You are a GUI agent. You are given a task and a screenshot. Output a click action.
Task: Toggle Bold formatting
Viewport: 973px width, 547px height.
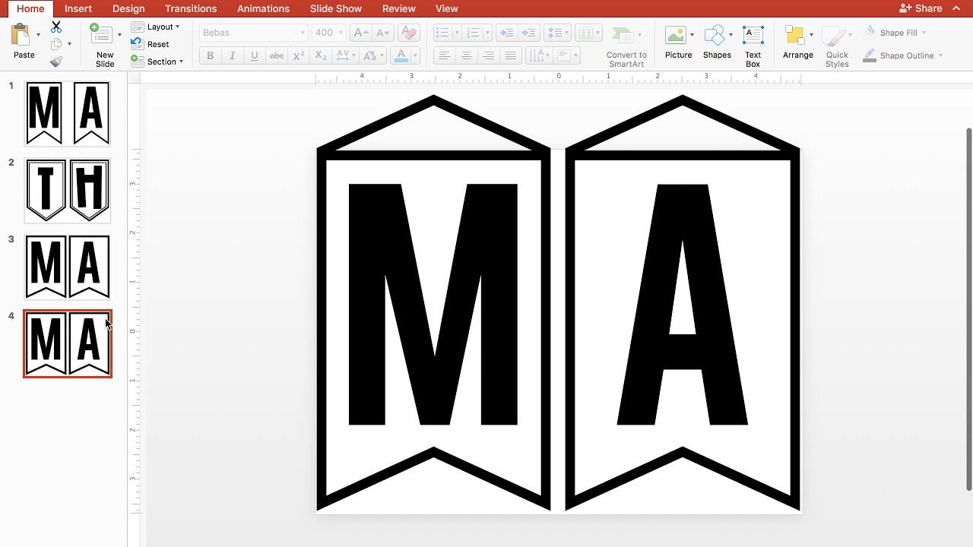pyautogui.click(x=210, y=55)
